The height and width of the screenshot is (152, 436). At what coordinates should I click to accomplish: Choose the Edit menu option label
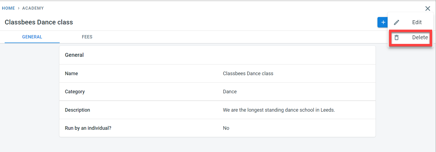417,22
